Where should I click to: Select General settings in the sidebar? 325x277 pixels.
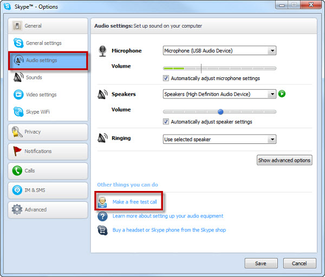[44, 43]
